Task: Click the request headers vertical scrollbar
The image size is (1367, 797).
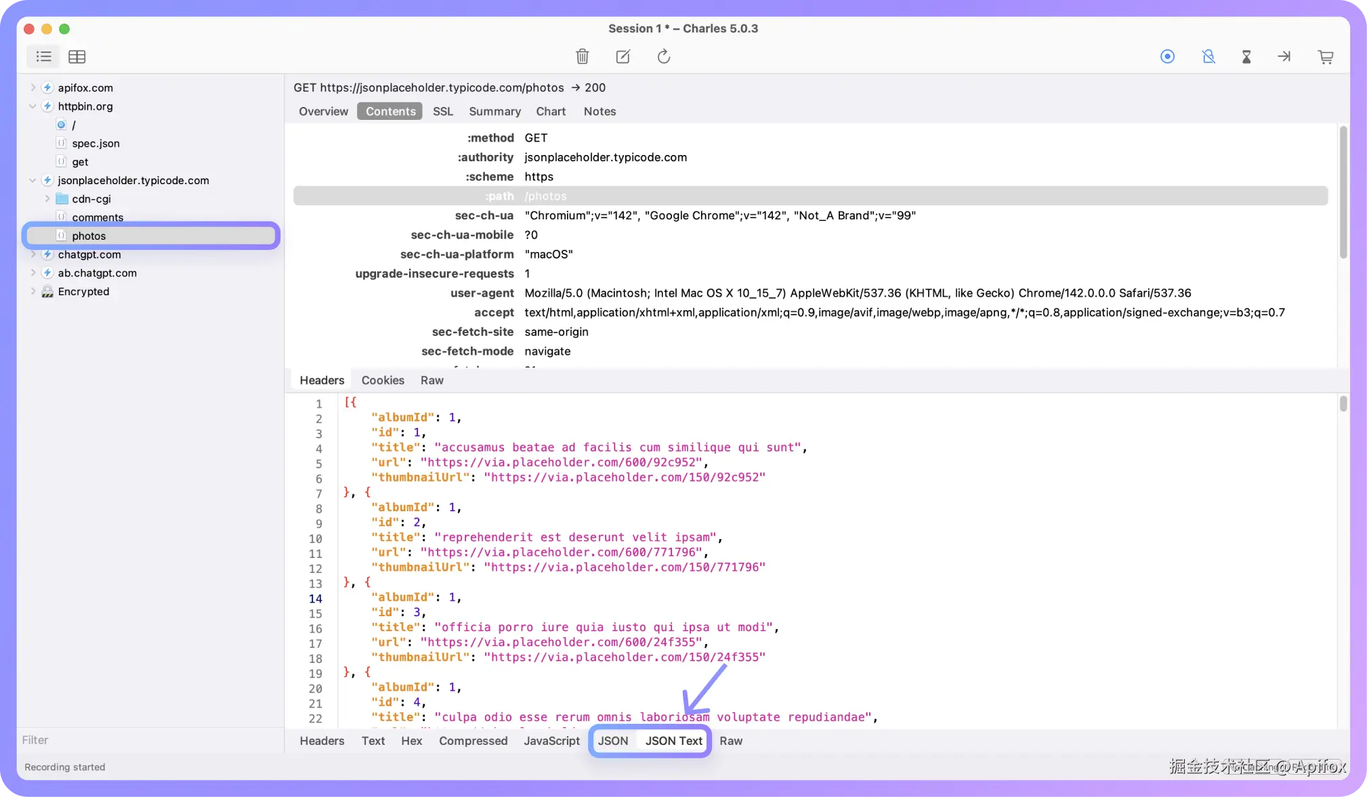Action: [1343, 193]
